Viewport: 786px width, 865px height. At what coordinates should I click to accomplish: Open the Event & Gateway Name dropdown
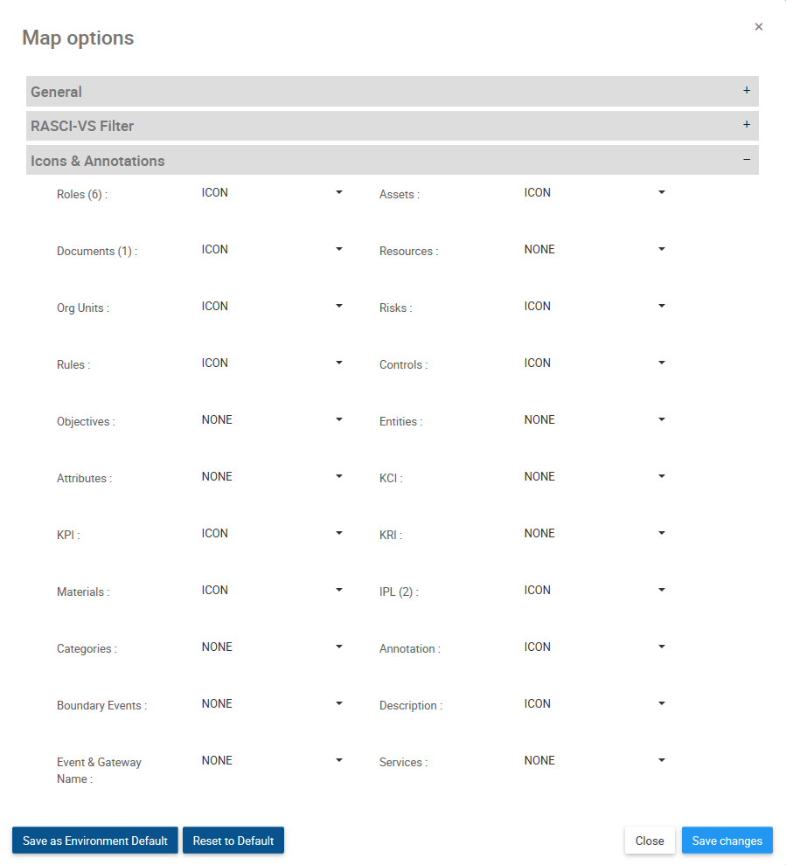pos(272,761)
